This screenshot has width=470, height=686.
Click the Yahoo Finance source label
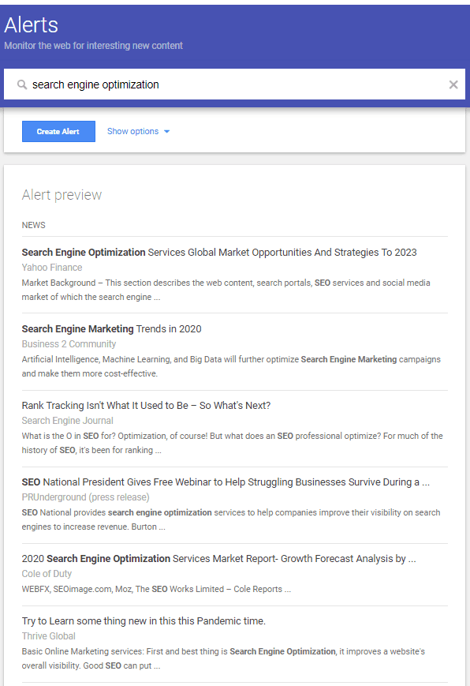[x=52, y=268]
